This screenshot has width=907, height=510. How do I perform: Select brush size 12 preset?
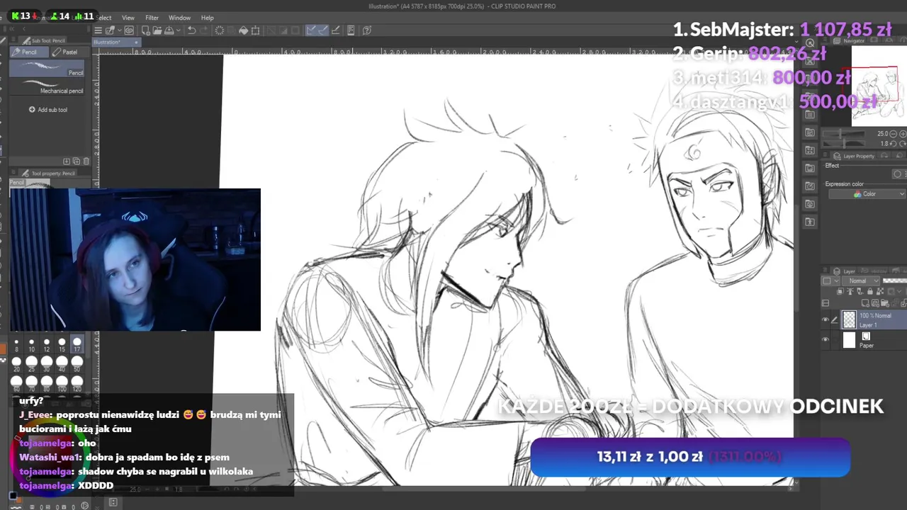[47, 345]
